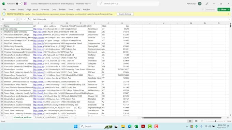Switch to the Programs sheet tab
The image size is (232, 130).
pyautogui.click(x=63, y=117)
